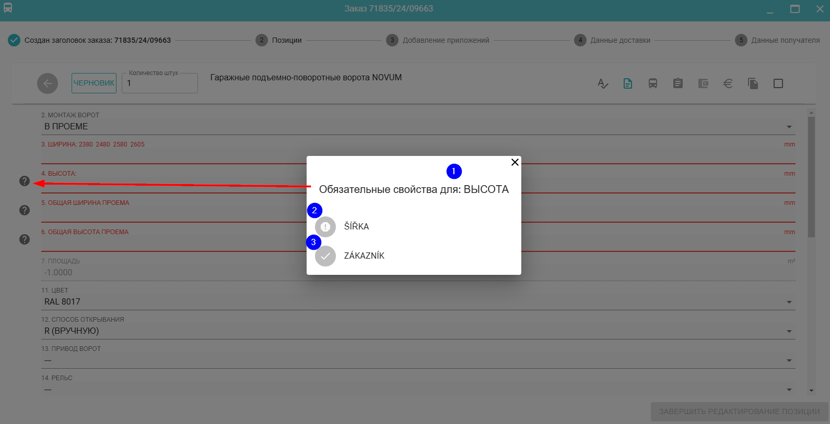Viewport: 830px width, 424px height.
Task: Open the teal document icon
Action: (x=628, y=83)
